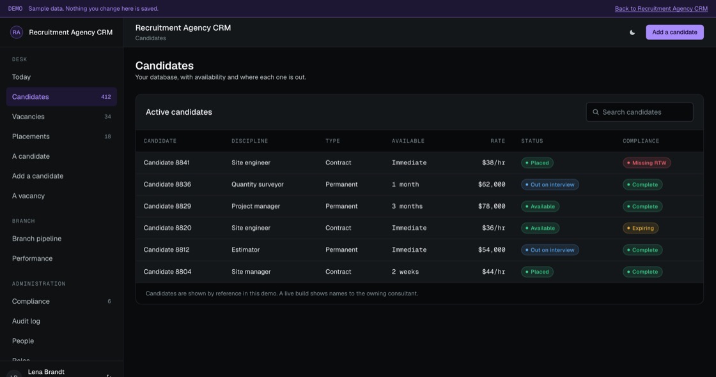This screenshot has height=377, width=716.
Task: Open the Candidate 8820 row
Action: point(419,228)
